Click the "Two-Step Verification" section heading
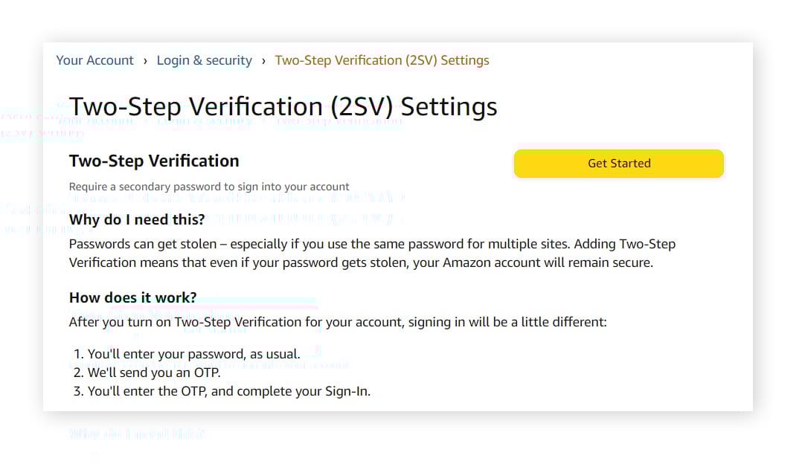Screen dimensions: 805x464 coord(153,161)
